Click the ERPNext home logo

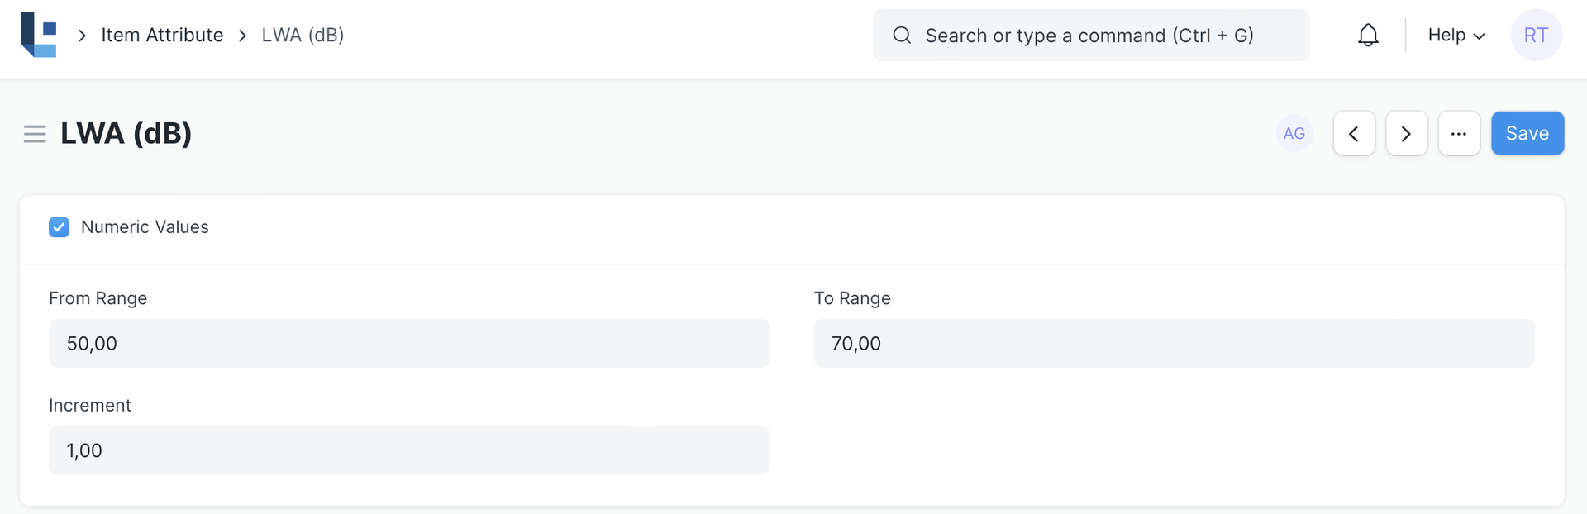point(39,36)
